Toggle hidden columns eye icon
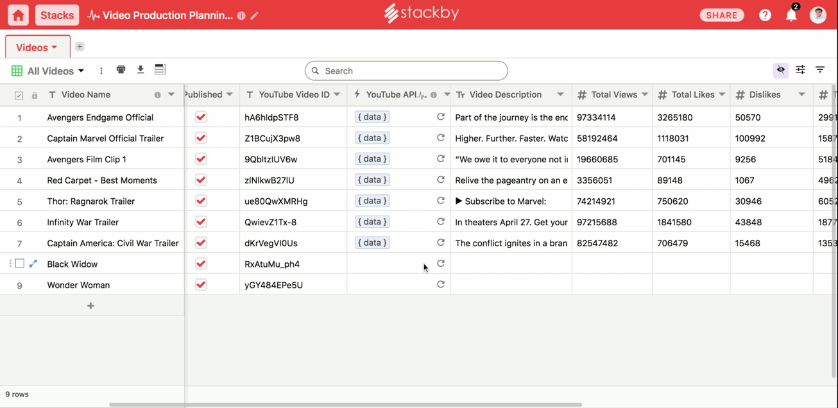 (781, 70)
